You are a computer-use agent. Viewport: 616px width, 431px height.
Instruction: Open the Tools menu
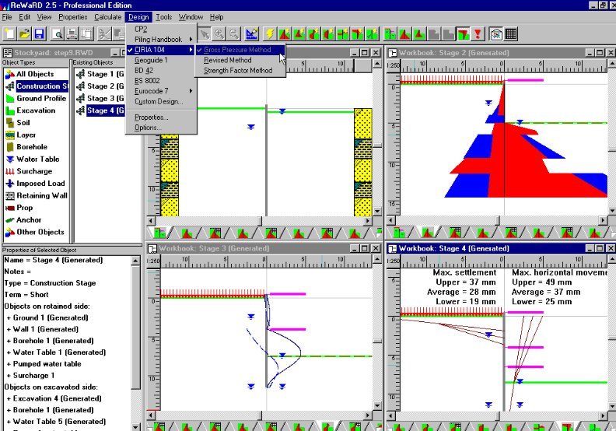coord(164,17)
